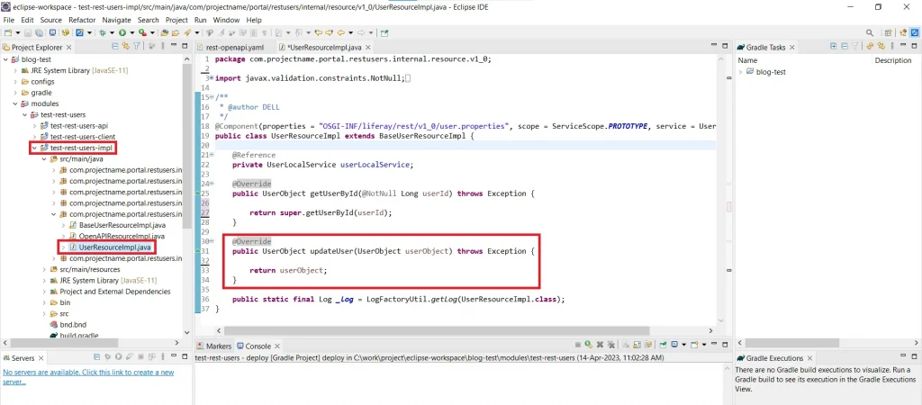Collapse all in Project Explorer toolbar
The image size is (922, 405).
pyautogui.click(x=114, y=46)
